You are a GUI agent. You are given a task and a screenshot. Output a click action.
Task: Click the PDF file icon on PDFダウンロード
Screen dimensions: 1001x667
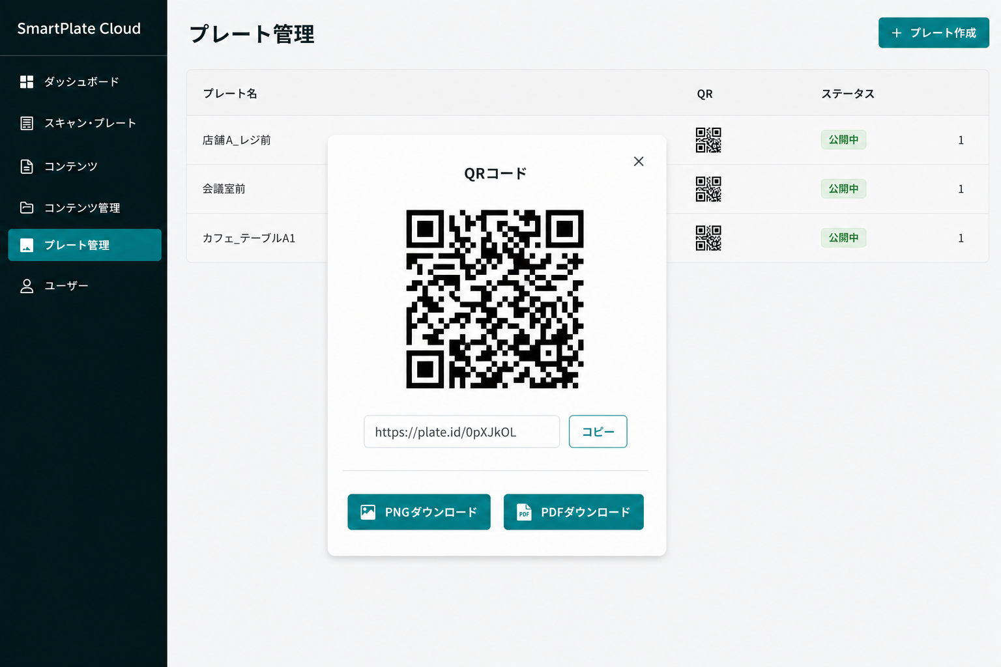(x=524, y=512)
